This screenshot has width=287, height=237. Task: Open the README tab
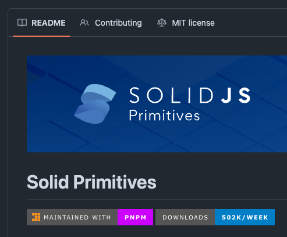click(41, 23)
